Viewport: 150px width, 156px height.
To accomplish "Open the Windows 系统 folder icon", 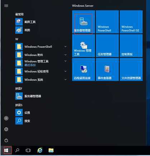I will pos(19,80).
